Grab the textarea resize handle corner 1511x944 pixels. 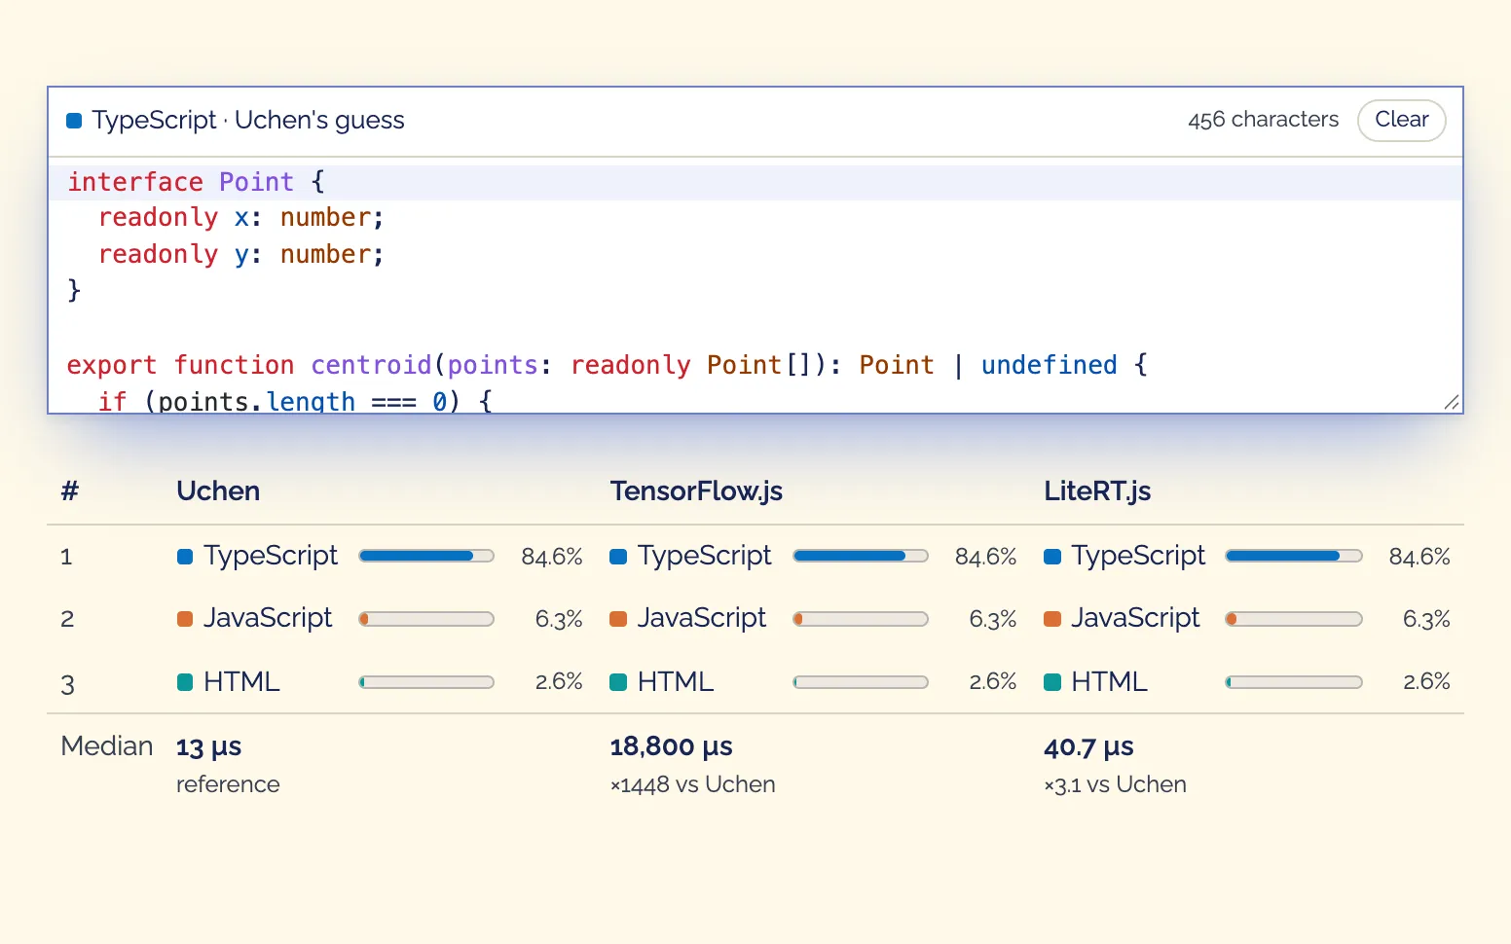click(x=1452, y=402)
